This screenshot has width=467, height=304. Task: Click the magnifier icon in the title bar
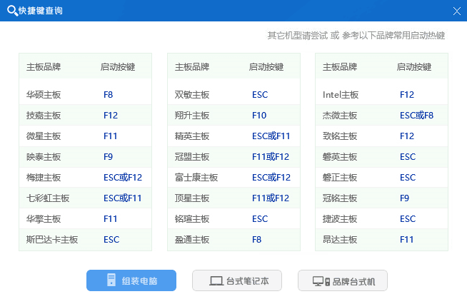(11, 11)
